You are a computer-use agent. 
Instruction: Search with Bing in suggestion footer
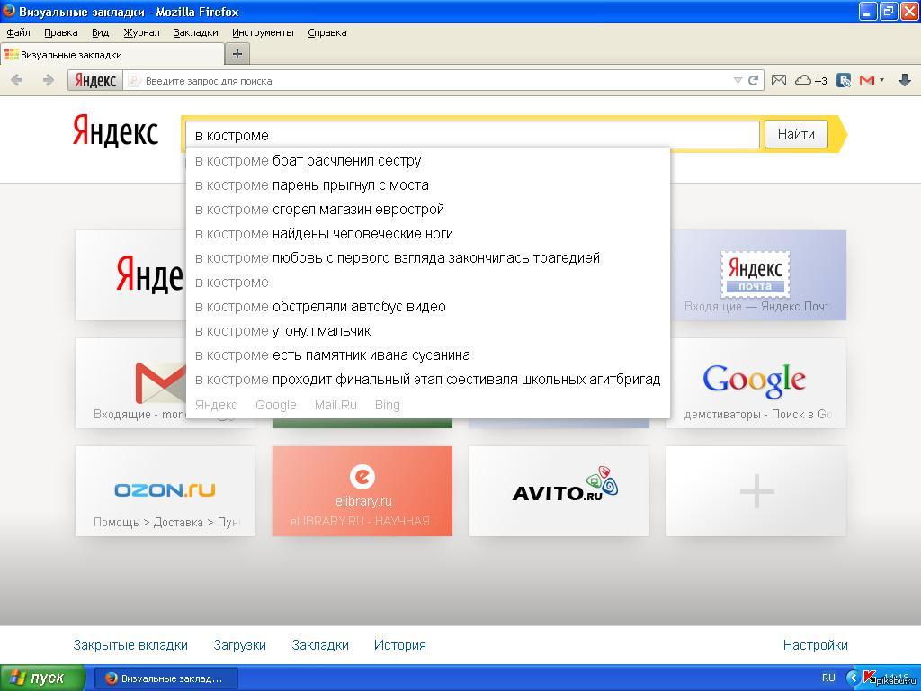tap(387, 405)
